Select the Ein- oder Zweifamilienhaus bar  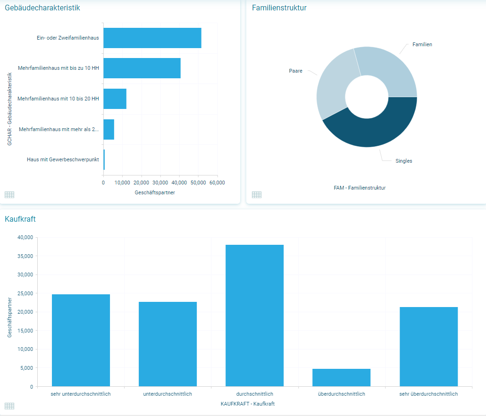pos(152,38)
